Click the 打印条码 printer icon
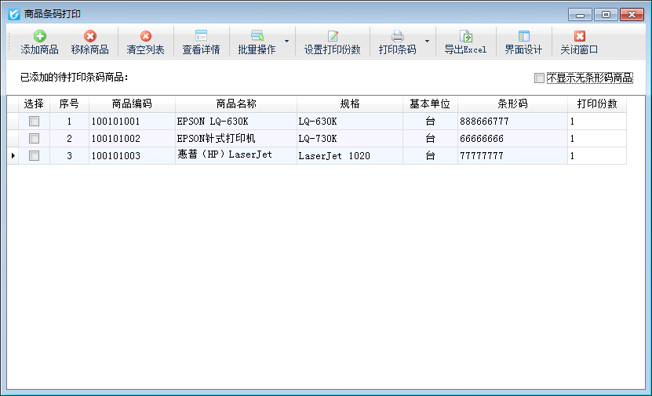Screen dimensions: 652x396 click(x=397, y=36)
